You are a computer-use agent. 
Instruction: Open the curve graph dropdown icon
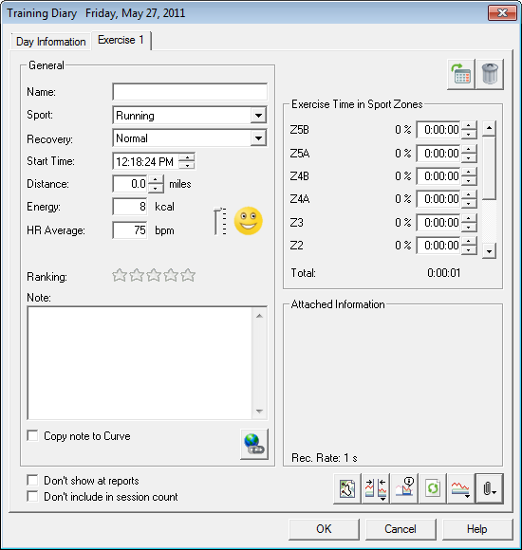point(460,488)
